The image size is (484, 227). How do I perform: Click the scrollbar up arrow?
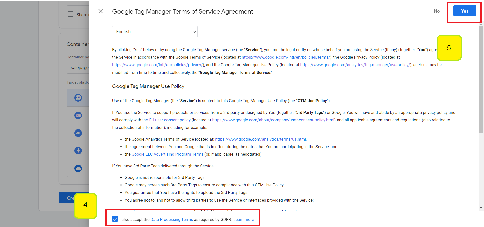click(x=481, y=24)
